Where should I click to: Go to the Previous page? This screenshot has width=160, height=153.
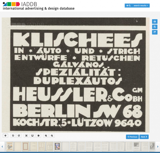pyautogui.click(x=132, y=137)
